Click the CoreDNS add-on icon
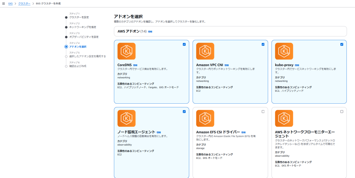 126,51
